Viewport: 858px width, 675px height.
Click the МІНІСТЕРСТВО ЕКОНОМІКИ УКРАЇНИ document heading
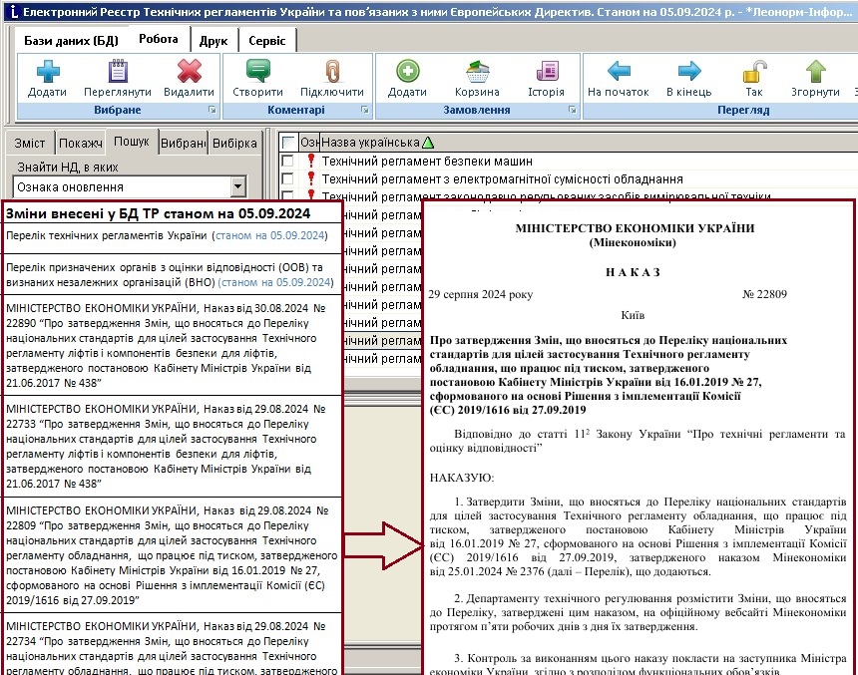[635, 228]
